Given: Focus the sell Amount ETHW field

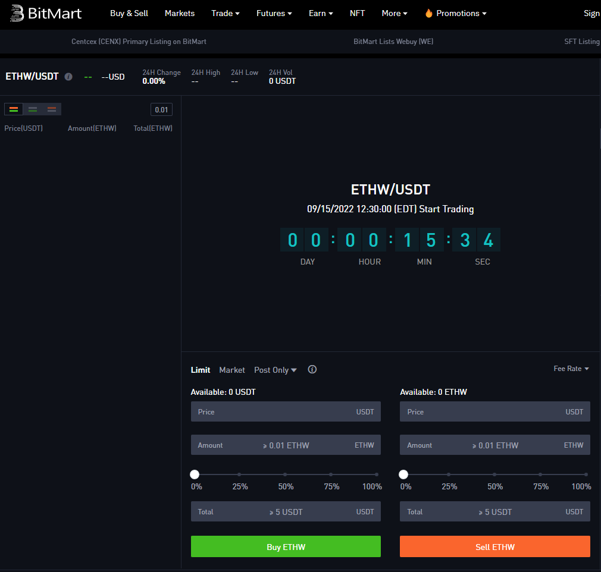Looking at the screenshot, I should click(x=495, y=445).
